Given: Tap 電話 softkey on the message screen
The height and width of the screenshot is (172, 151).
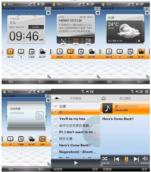Looking at the screenshot, I should pos(60,82).
